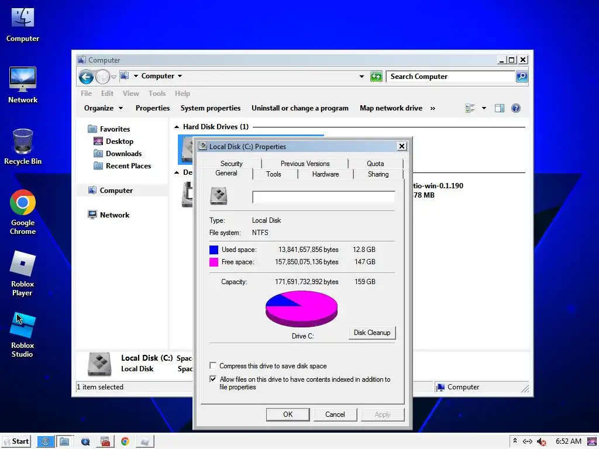
Task: Click the Search Computer field
Action: (x=451, y=77)
